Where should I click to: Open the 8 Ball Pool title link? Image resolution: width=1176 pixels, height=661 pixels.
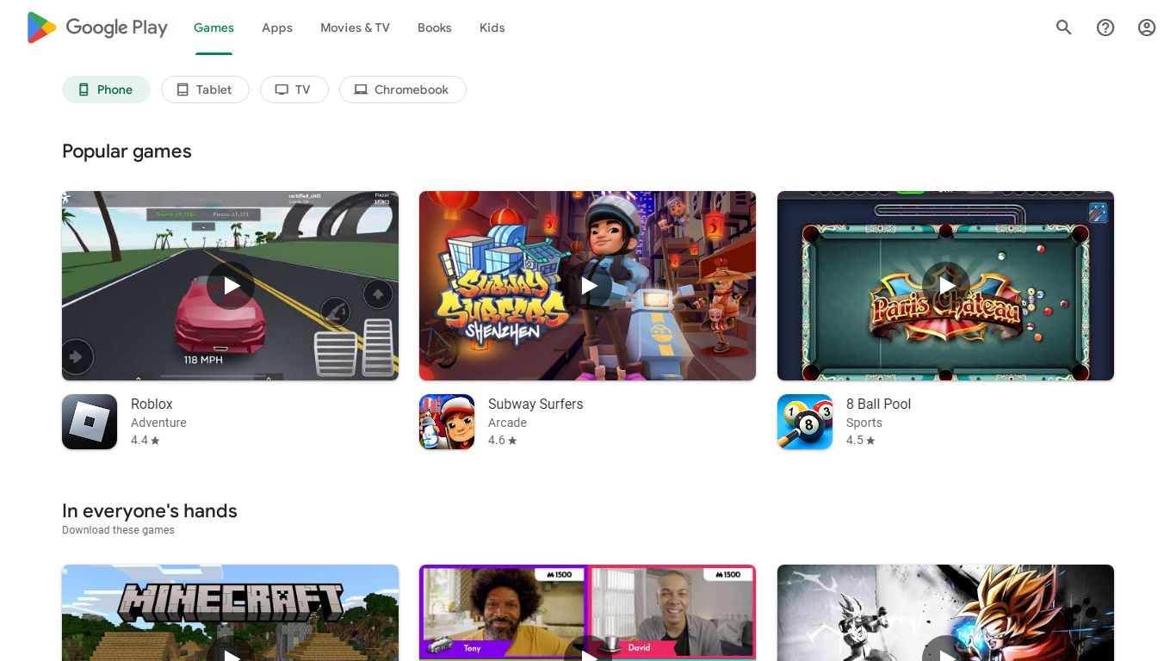tap(878, 404)
